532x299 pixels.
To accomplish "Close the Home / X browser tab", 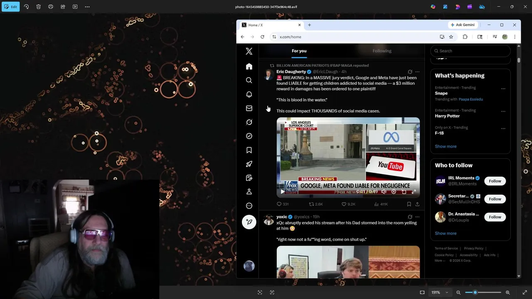I will 299,25.
